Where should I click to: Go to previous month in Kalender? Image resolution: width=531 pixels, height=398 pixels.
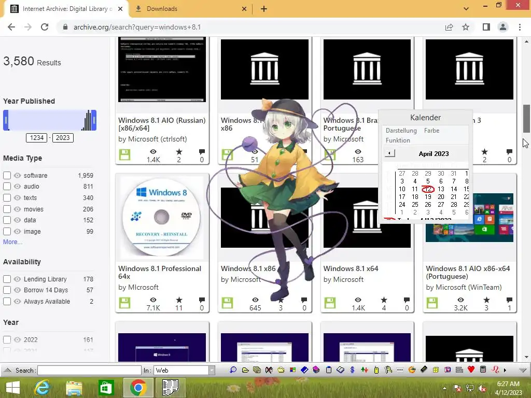coord(389,153)
